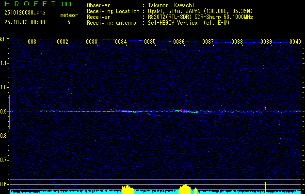Screen dimensions: 305x194
Task: Click the 2el-HB9CV Vertical antenna text
Action: pos(189,23)
